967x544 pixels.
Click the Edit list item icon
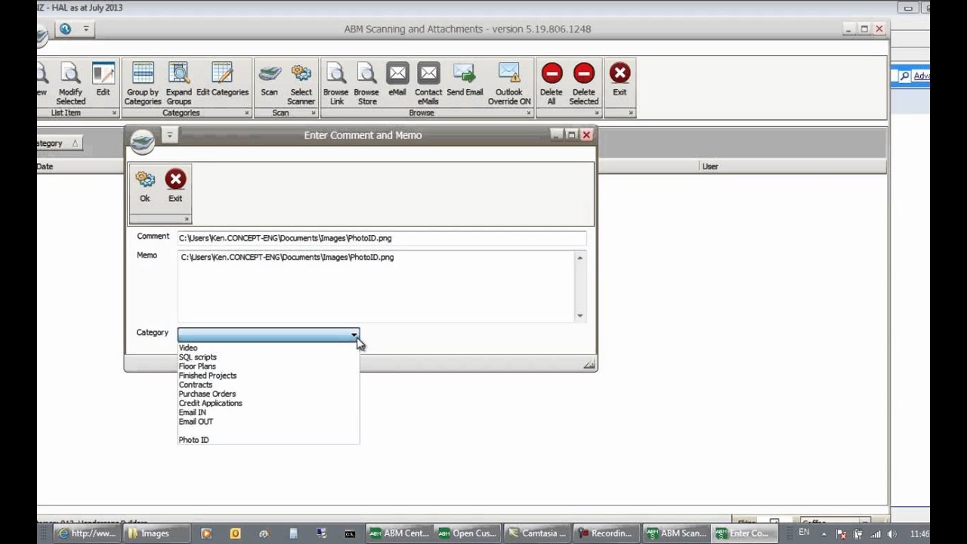pyautogui.click(x=103, y=79)
